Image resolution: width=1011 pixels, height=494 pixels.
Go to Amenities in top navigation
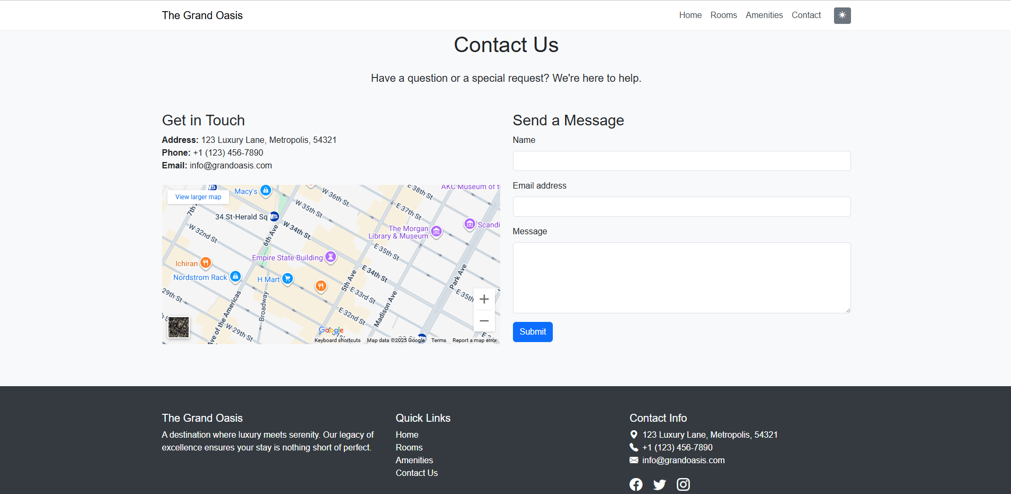[x=764, y=15]
